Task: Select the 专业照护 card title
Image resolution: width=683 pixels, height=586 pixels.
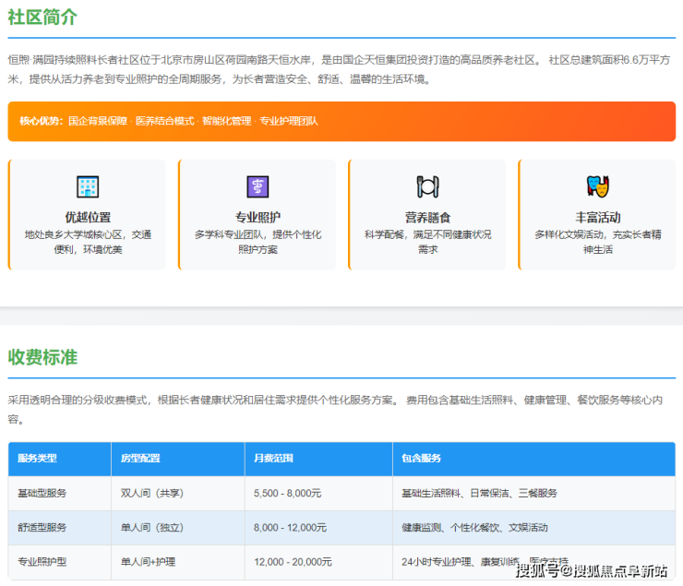Action: (x=258, y=217)
